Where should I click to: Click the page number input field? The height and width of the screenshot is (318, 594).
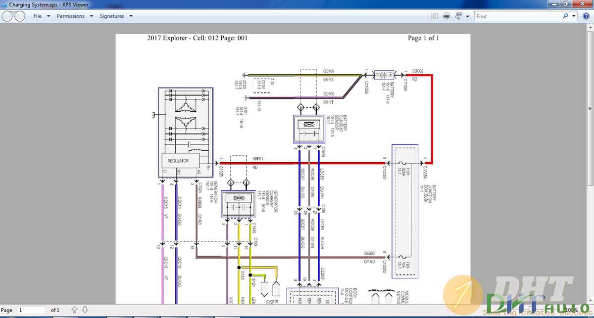pyautogui.click(x=31, y=310)
